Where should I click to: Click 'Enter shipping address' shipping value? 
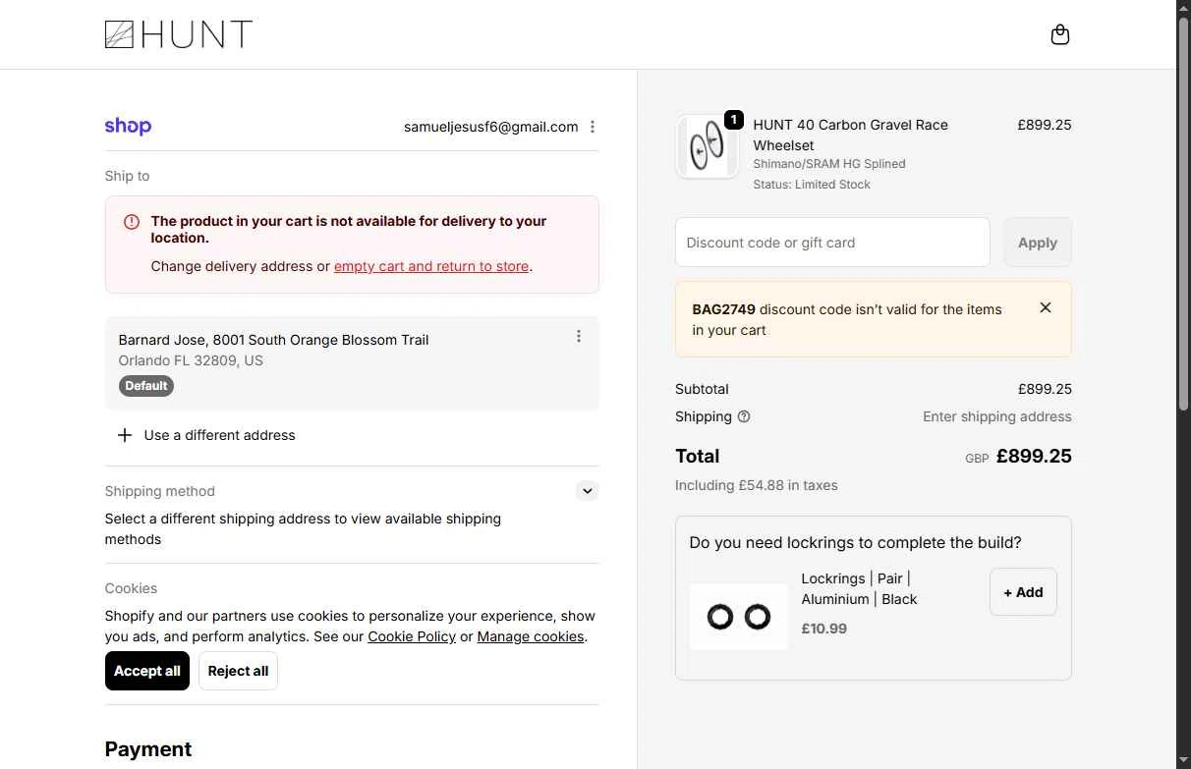coord(997,416)
